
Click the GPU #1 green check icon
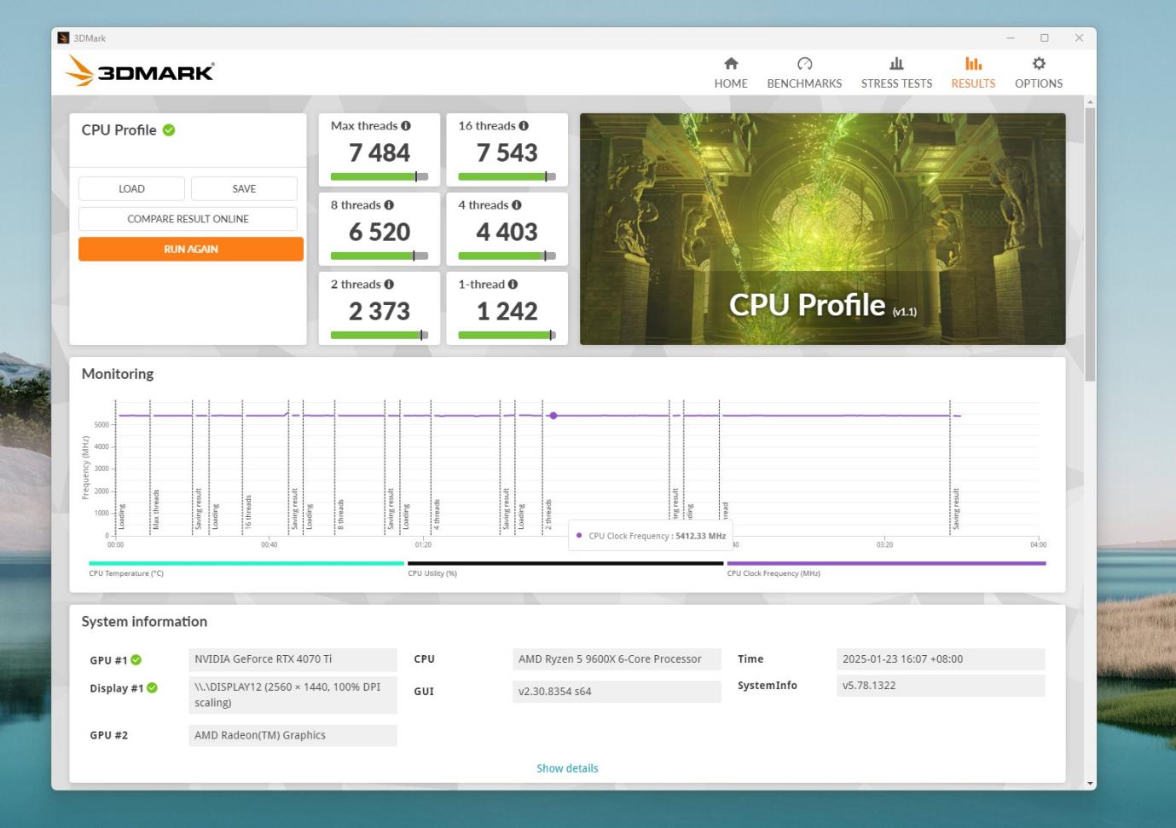click(136, 660)
